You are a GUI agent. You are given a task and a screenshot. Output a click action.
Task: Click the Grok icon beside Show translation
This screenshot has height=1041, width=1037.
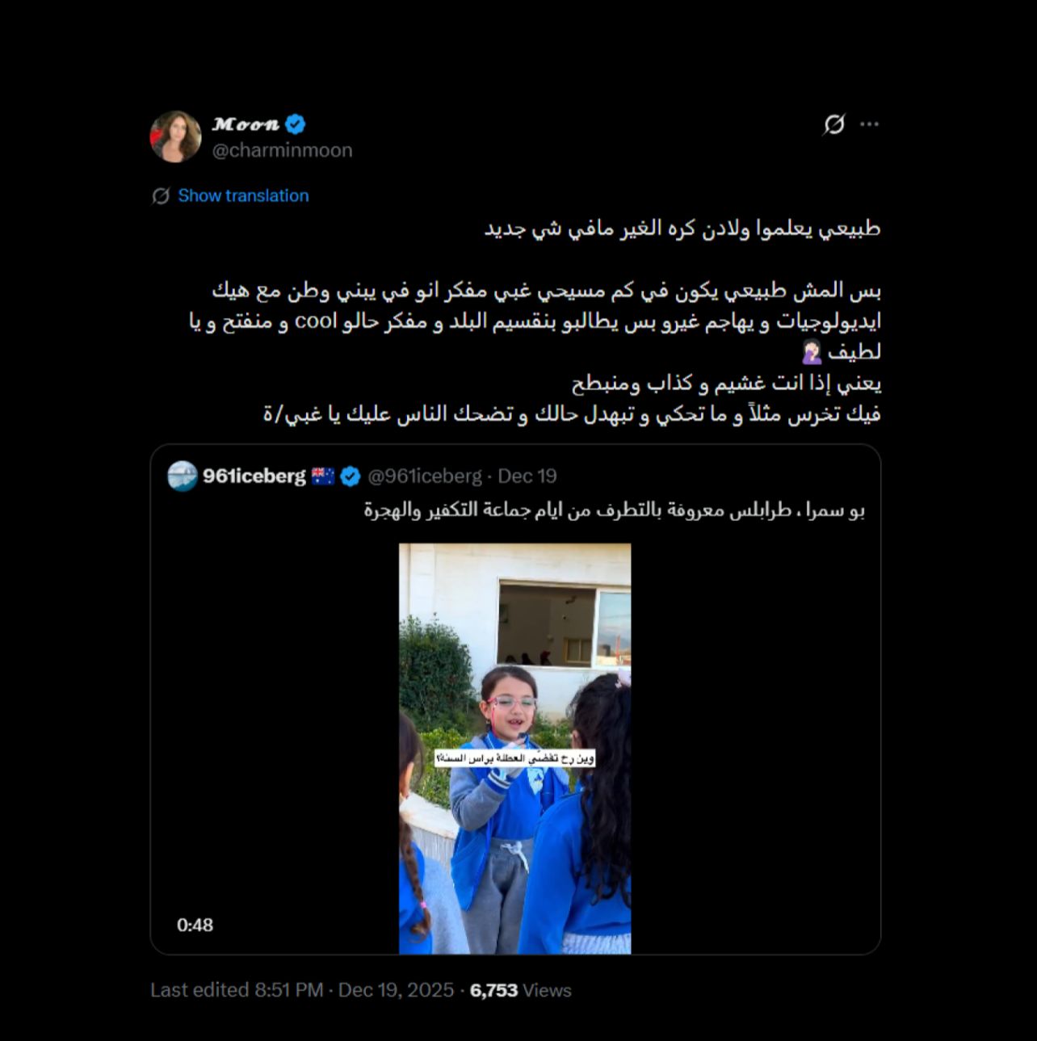click(x=161, y=196)
